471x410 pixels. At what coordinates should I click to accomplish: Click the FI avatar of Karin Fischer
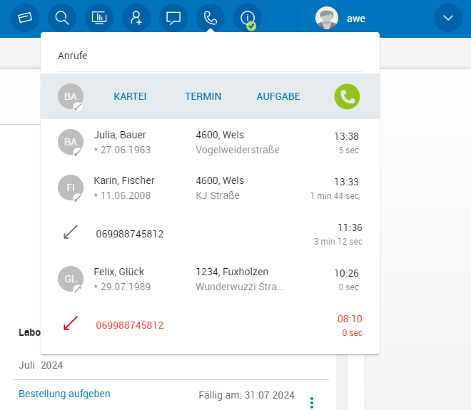71,188
